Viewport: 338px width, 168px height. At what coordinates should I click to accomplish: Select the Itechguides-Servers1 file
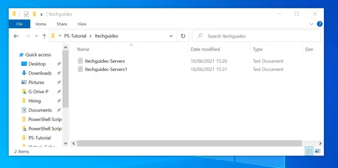coord(106,69)
